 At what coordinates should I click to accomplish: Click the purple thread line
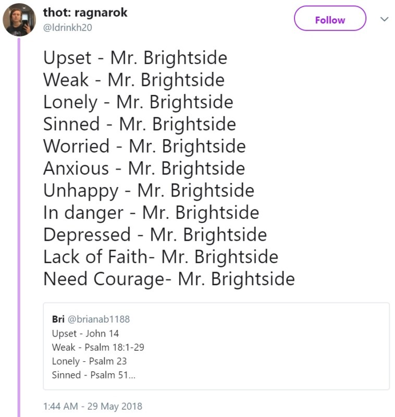coord(19,227)
